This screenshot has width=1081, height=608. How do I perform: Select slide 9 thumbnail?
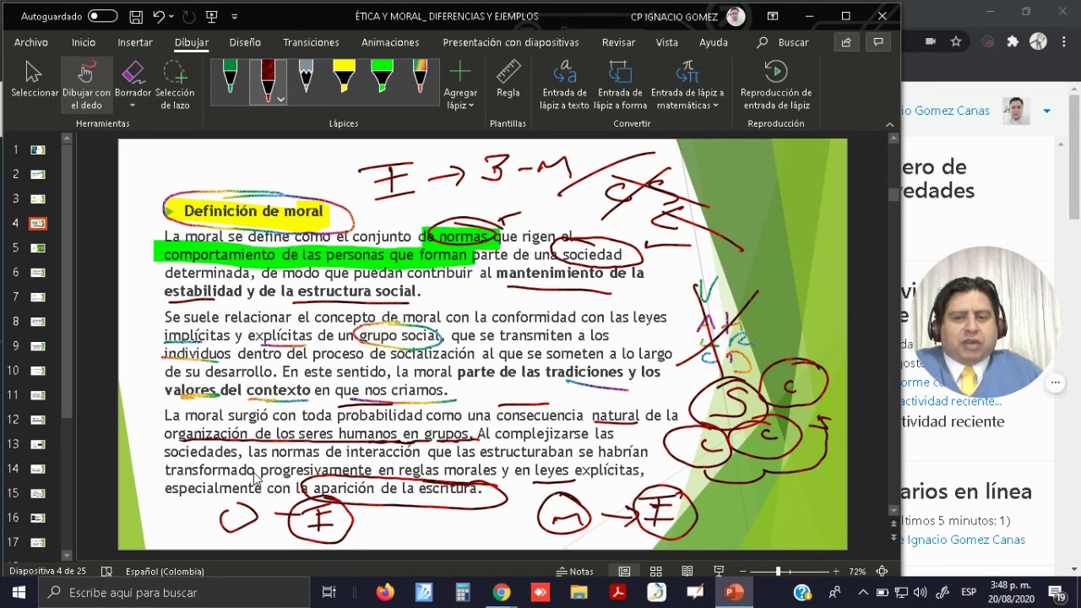pos(38,345)
